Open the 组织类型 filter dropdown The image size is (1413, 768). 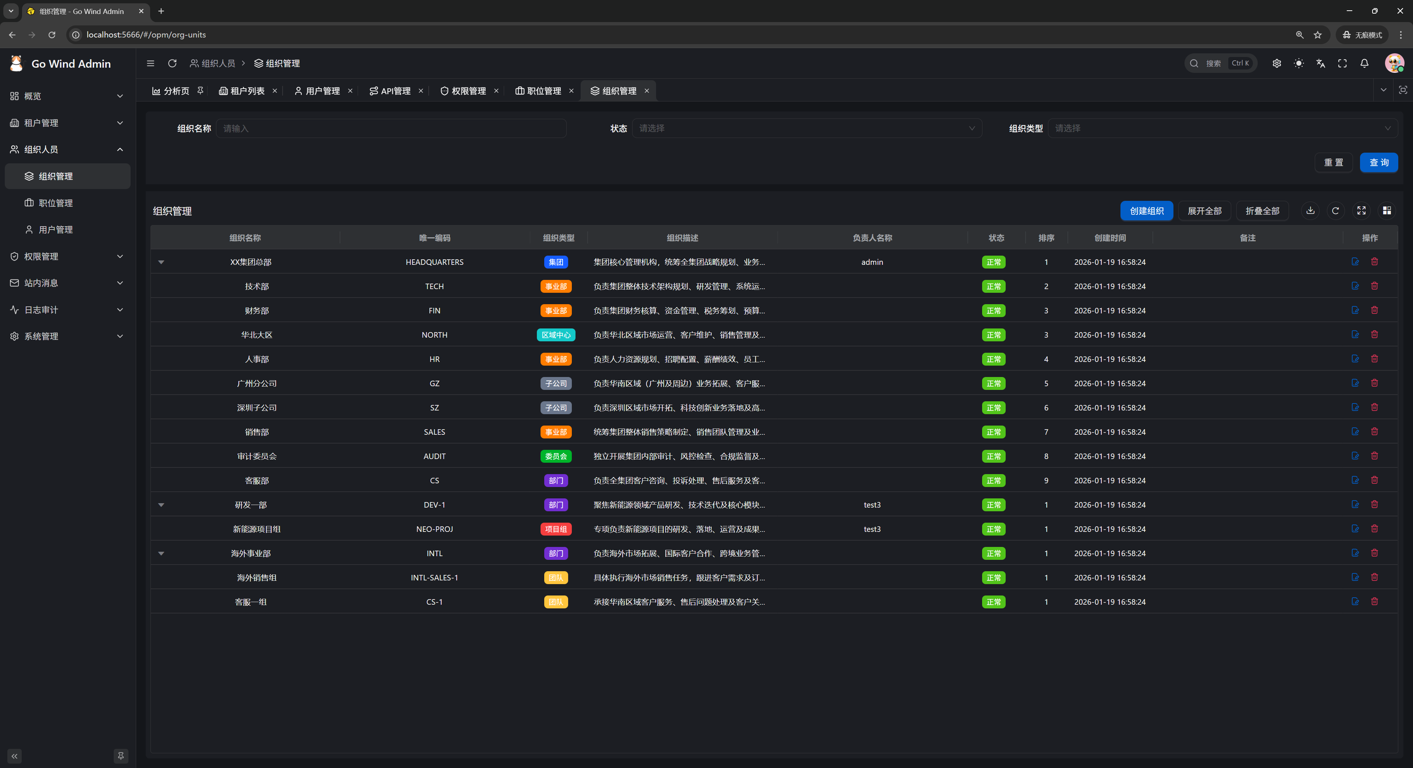pos(1222,128)
